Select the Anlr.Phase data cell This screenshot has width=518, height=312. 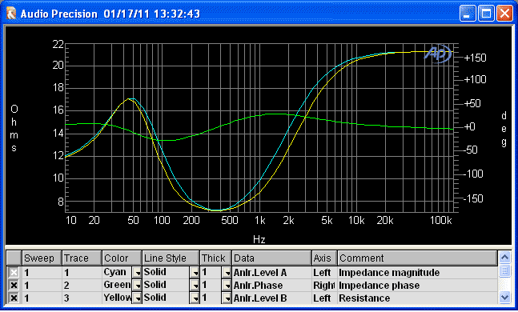pyautogui.click(x=272, y=286)
